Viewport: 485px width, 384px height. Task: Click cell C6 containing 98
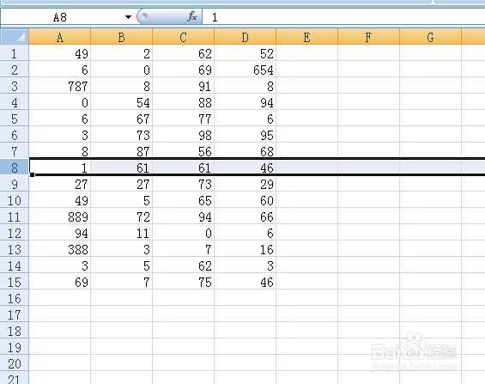(183, 135)
